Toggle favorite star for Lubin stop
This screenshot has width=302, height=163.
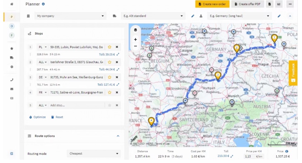[110, 47]
